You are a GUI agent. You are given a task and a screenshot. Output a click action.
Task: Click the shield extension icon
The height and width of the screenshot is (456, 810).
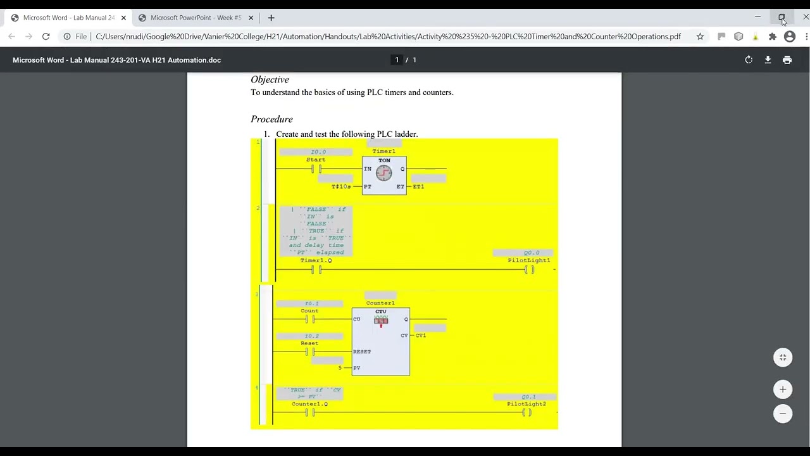click(738, 37)
